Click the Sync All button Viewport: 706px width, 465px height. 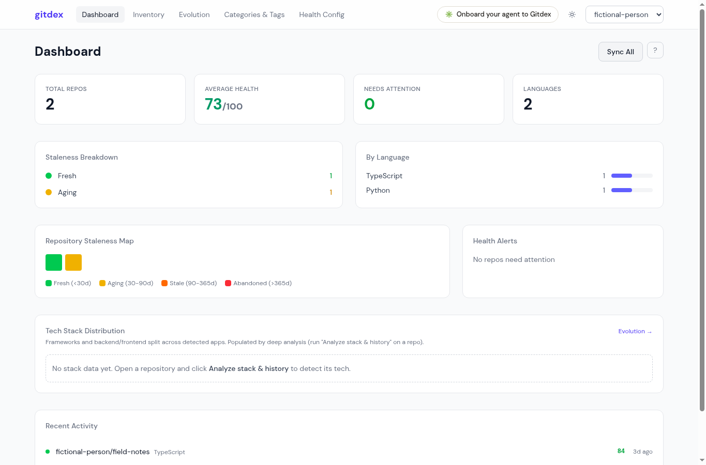tap(621, 52)
